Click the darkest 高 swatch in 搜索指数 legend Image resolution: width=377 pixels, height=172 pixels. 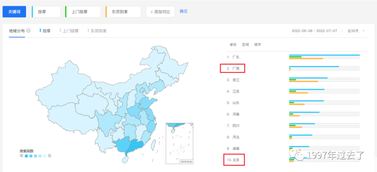(x=26, y=156)
